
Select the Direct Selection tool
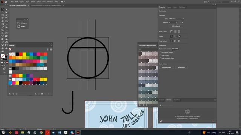click(x=6, y=9)
